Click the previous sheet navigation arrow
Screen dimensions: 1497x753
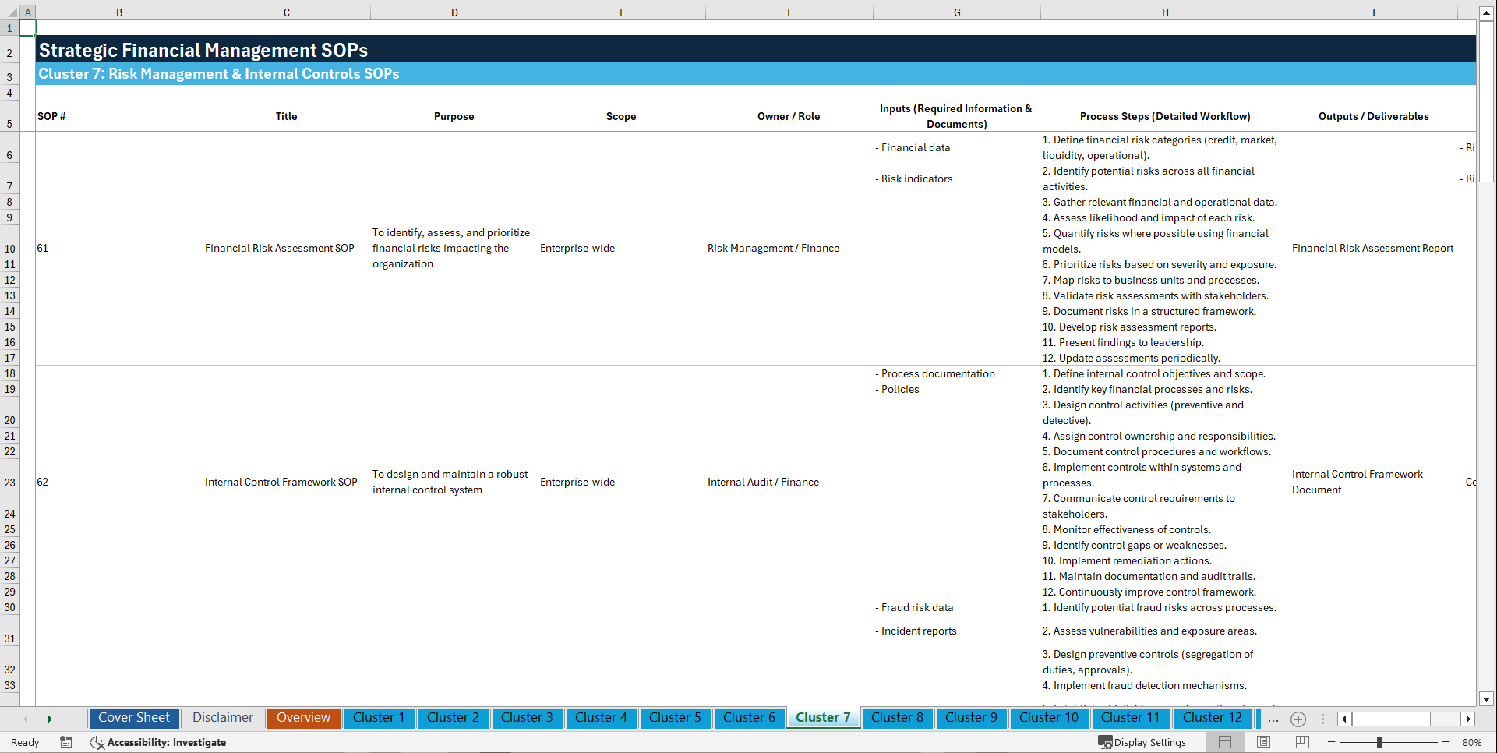tap(26, 719)
